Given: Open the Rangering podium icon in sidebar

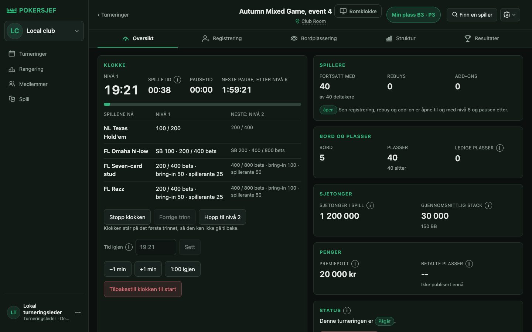Looking at the screenshot, I should [12, 69].
